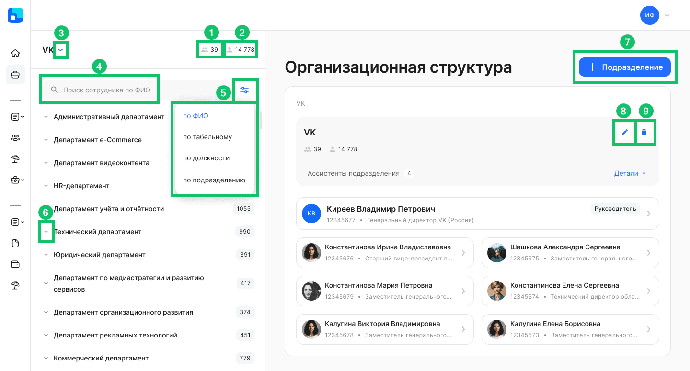690x371 pixels.
Task: Click the blank file page icon in the sidebar
Action: 15,243
